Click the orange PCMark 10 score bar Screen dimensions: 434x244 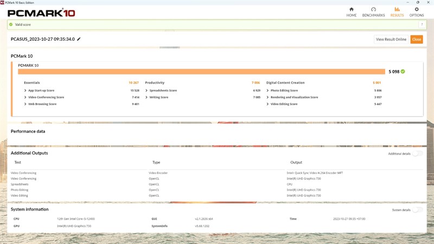click(201, 72)
